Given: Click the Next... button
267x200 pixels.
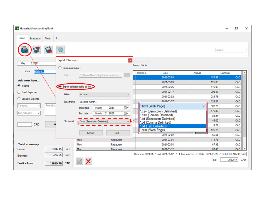Looking at the screenshot, I should click(118, 133).
